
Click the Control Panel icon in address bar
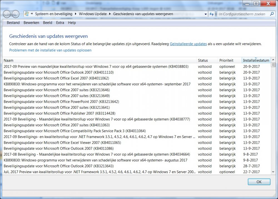[27, 14]
